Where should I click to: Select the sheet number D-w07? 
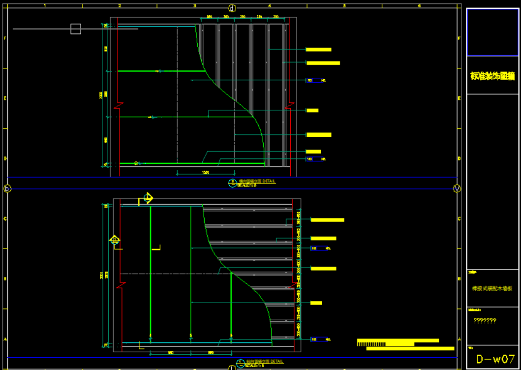[495, 359]
